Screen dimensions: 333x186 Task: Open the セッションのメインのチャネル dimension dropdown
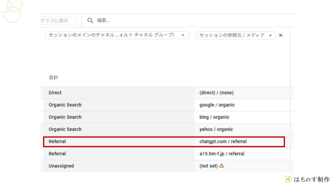[117, 35]
